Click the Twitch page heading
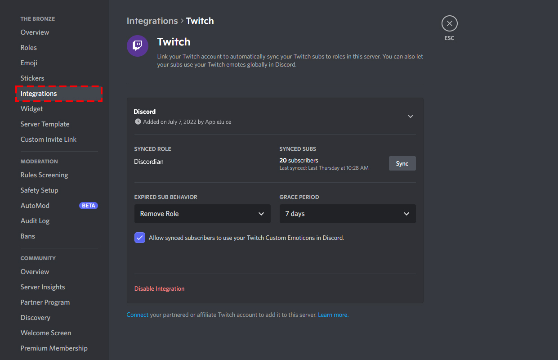 tap(174, 42)
